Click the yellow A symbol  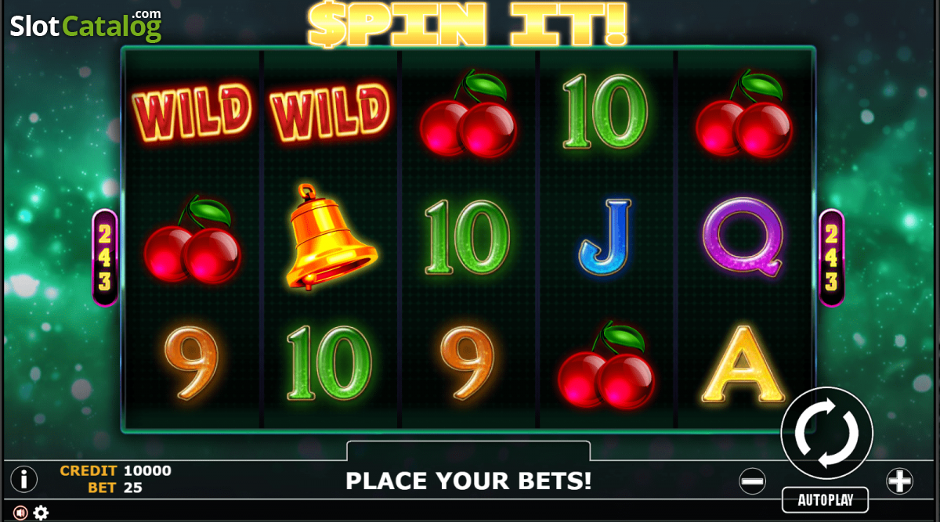click(743, 365)
